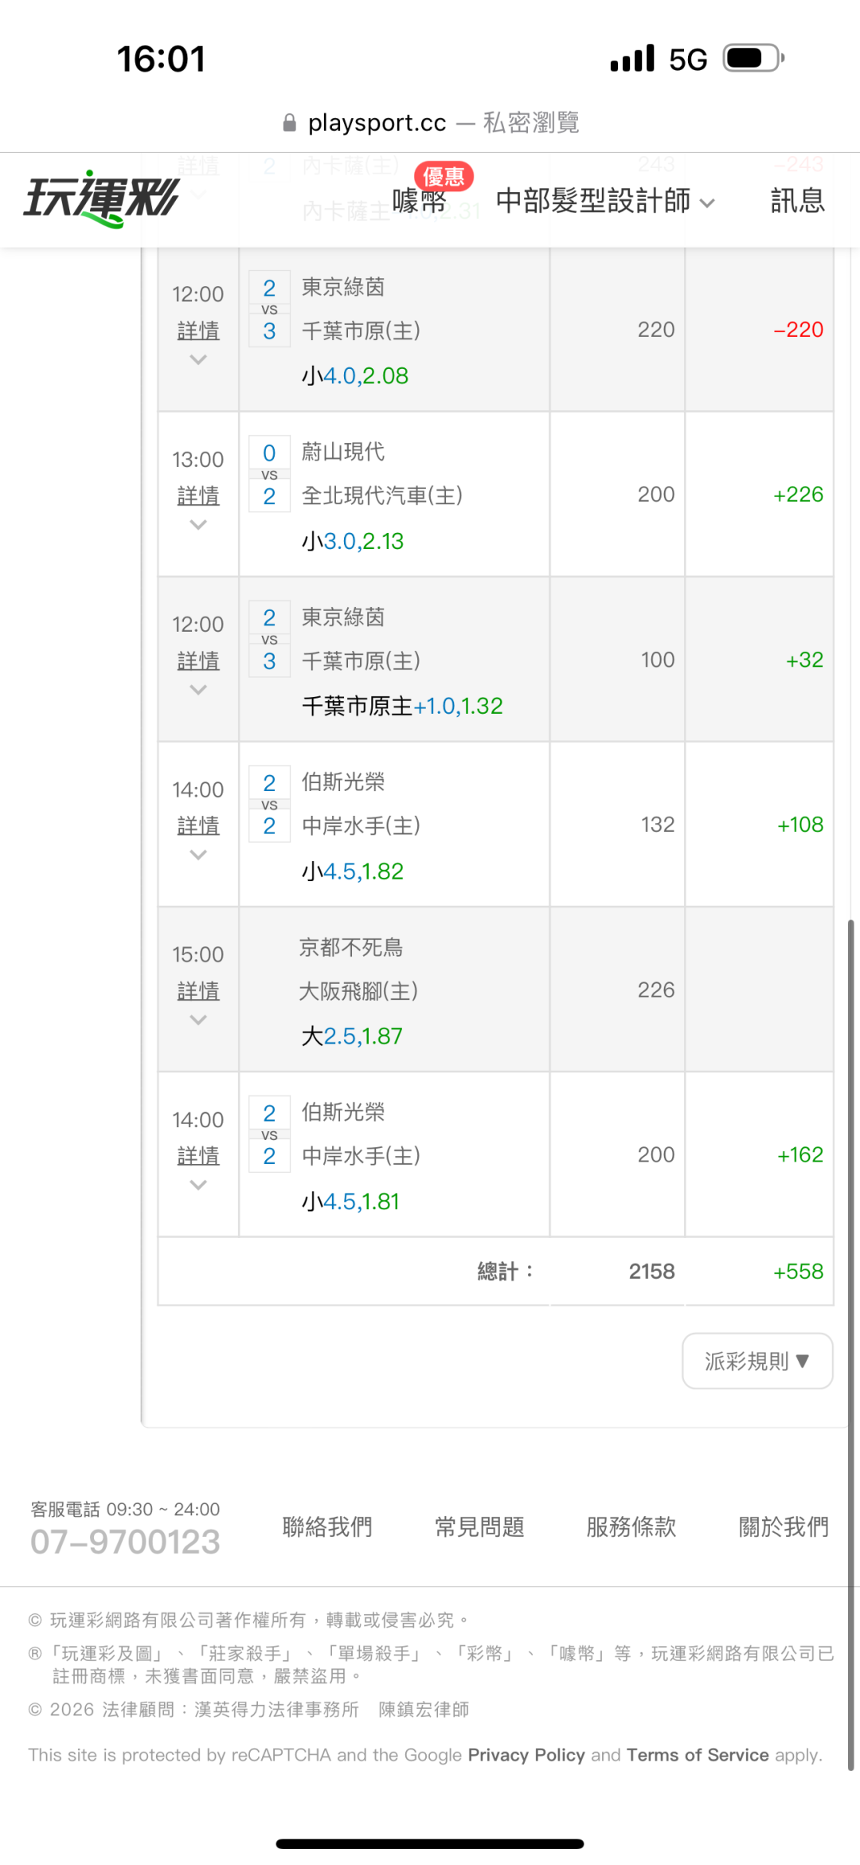Screen dimensions: 860x1865
Task: Open the 常見問題 page
Action: [479, 1526]
